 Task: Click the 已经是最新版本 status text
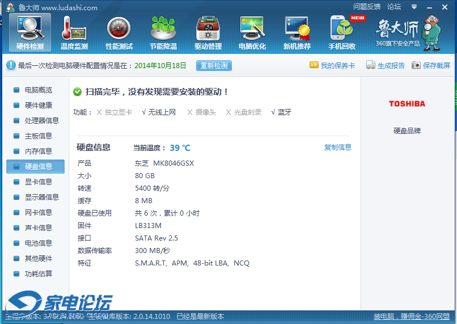[200, 317]
